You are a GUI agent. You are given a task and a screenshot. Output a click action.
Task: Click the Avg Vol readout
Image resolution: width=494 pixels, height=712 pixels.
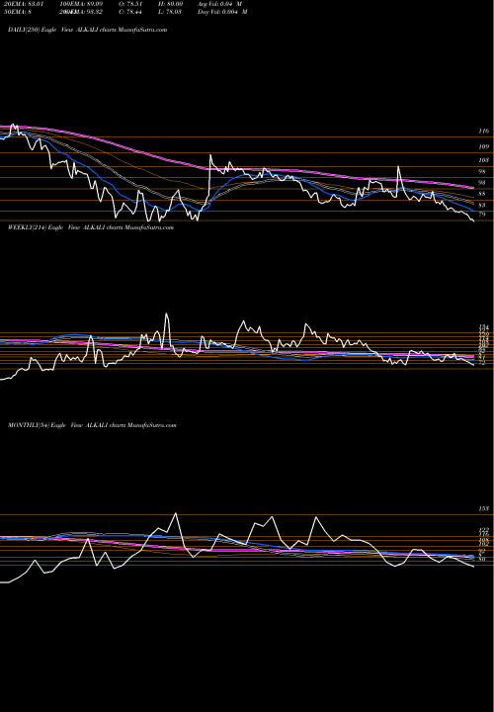click(222, 4)
